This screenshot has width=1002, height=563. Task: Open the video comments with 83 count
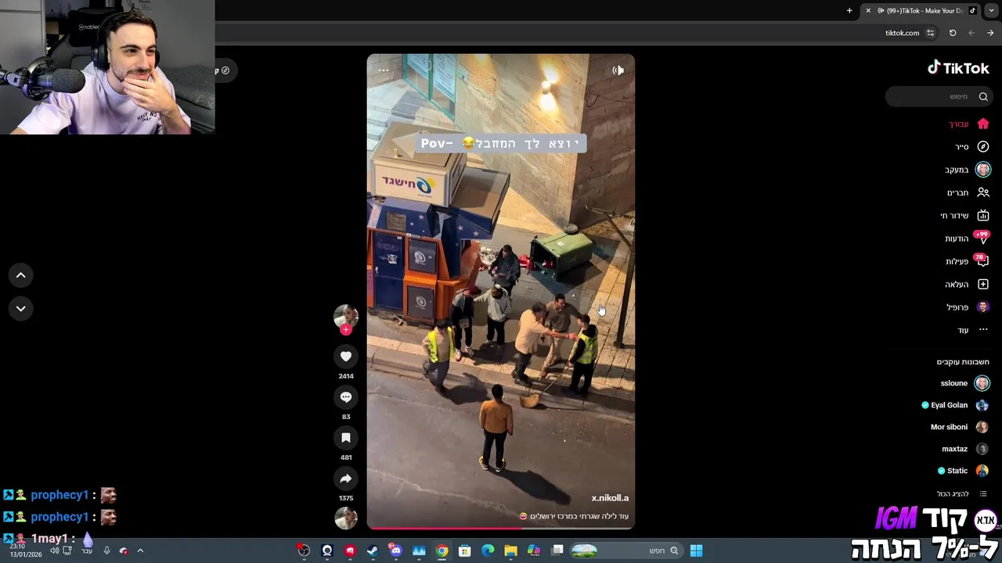(346, 397)
